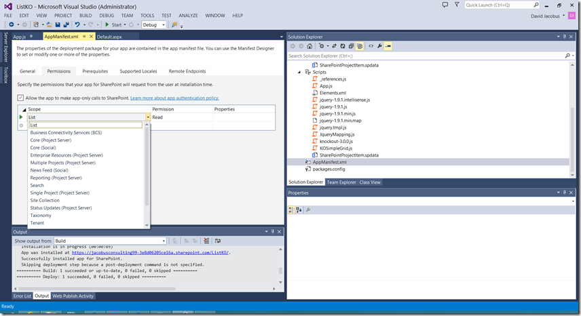Close the AppManifest.xml tab

(x=91, y=36)
